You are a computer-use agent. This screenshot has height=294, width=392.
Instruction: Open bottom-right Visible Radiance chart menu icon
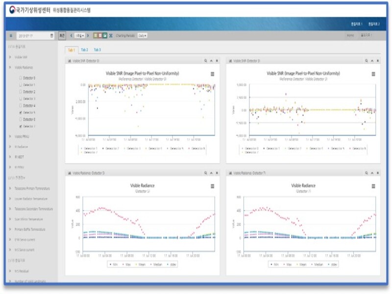point(373,186)
